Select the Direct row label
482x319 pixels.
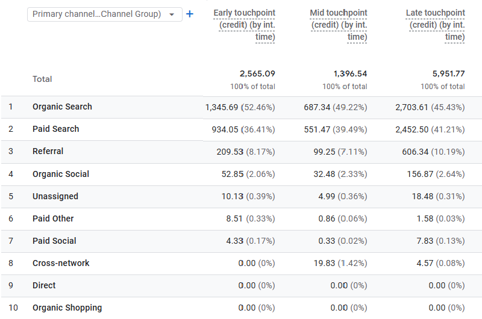click(44, 285)
